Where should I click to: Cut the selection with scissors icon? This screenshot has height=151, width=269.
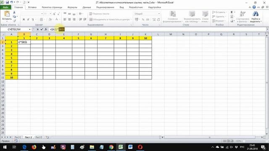coord(14,13)
